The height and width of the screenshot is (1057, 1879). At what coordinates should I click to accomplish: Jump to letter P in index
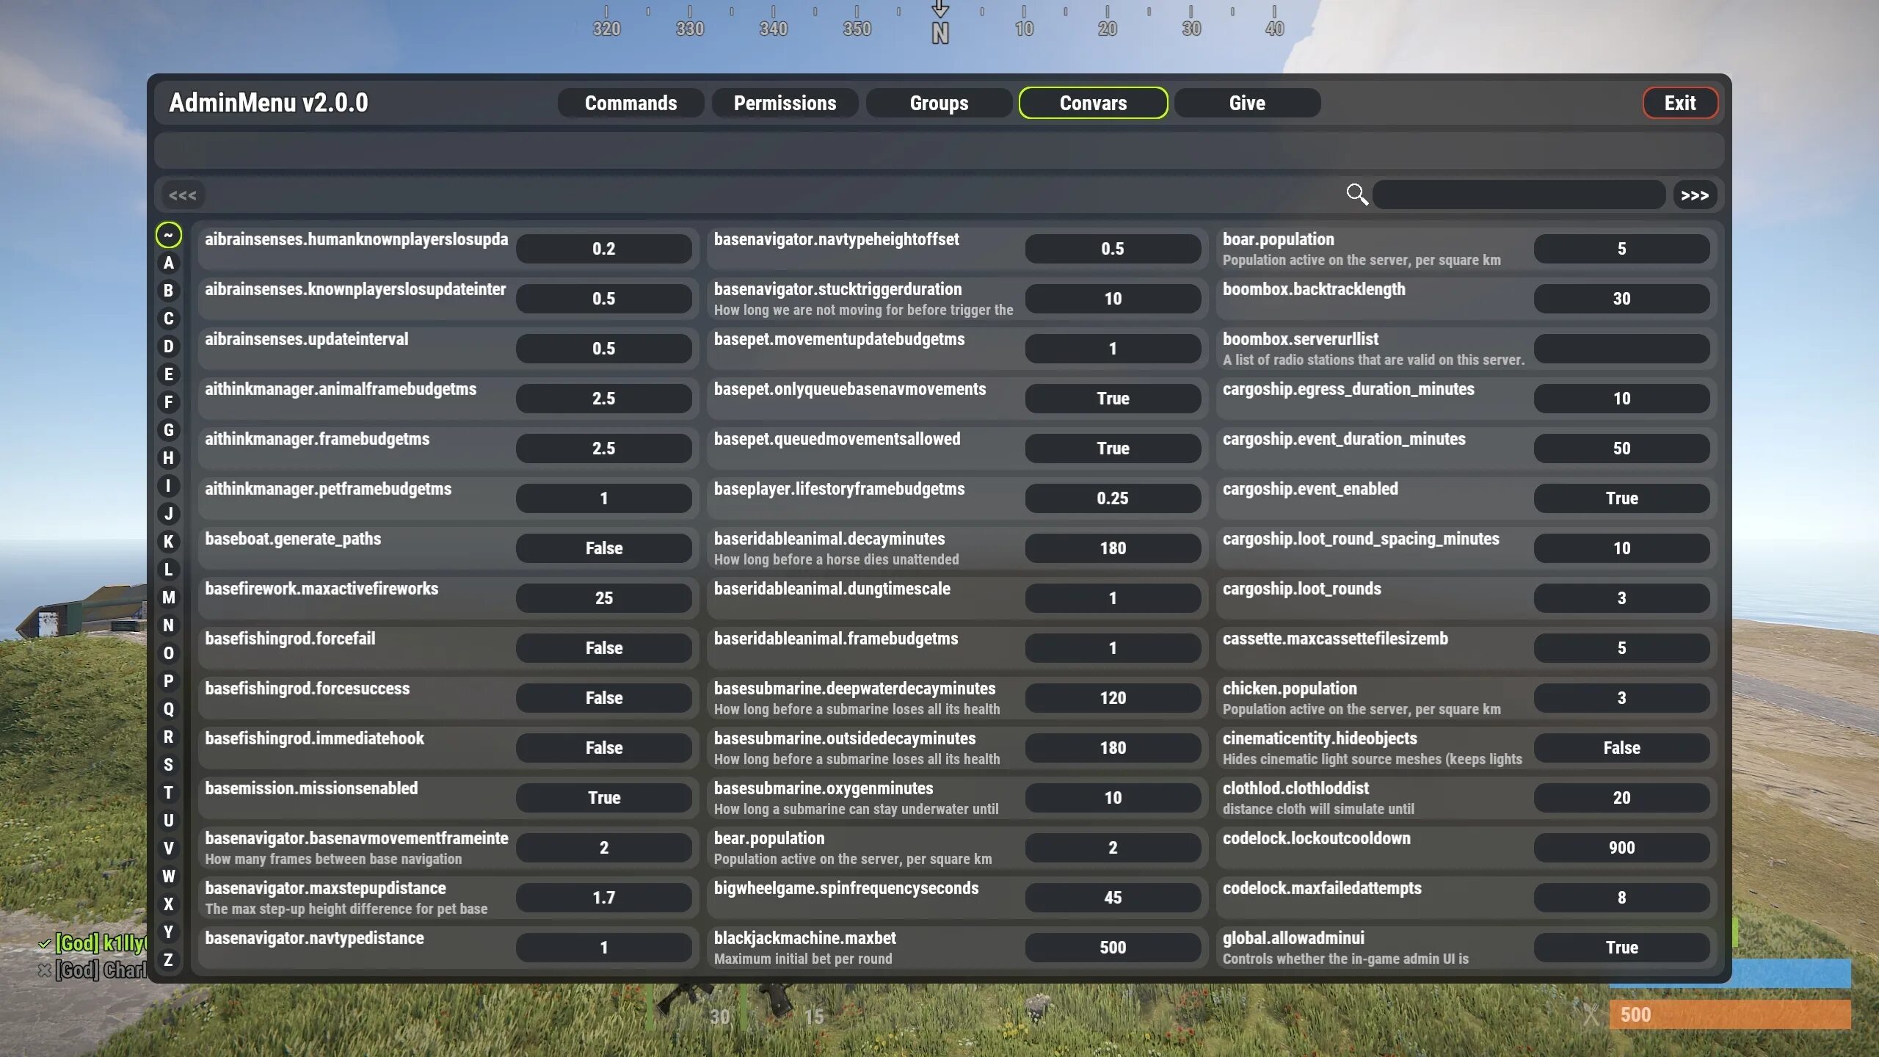click(168, 681)
